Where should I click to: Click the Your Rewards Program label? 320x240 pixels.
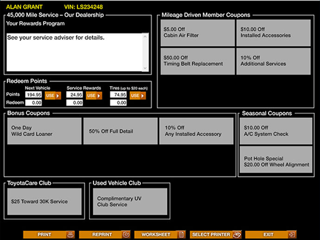coord(35,24)
